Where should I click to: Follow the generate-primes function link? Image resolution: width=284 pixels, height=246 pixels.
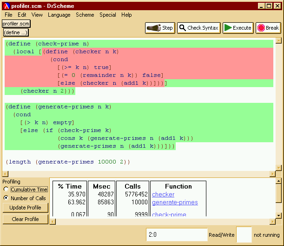(x=175, y=202)
